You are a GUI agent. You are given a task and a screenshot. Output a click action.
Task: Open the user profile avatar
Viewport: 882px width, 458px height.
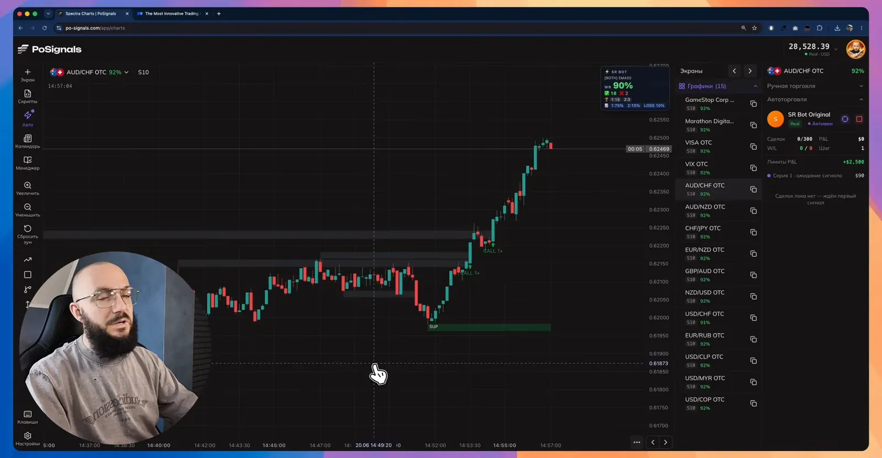856,49
